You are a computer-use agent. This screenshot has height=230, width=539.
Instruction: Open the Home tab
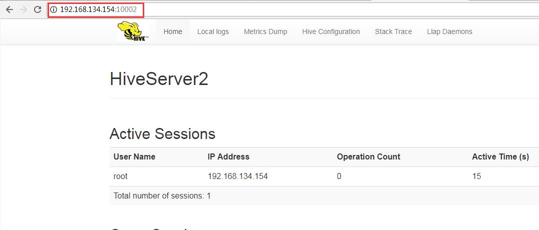[x=173, y=31]
